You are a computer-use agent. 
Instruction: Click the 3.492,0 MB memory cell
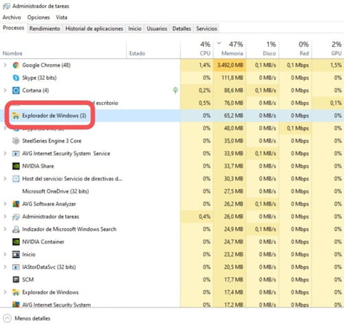click(x=230, y=66)
